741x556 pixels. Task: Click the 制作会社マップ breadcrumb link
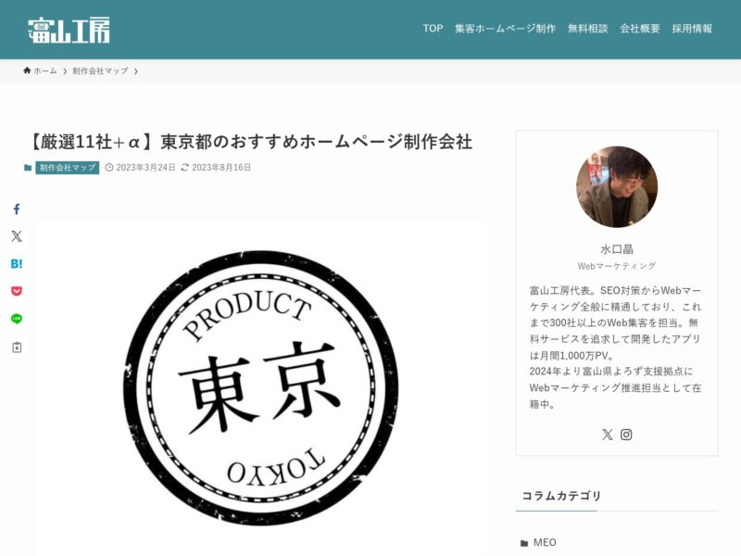click(100, 71)
